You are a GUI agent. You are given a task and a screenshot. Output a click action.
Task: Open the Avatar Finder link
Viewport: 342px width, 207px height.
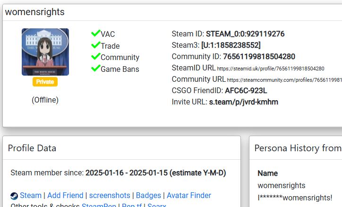pyautogui.click(x=189, y=196)
